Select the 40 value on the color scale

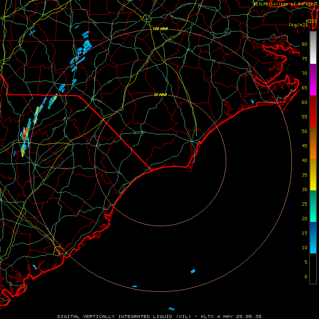coord(304,161)
